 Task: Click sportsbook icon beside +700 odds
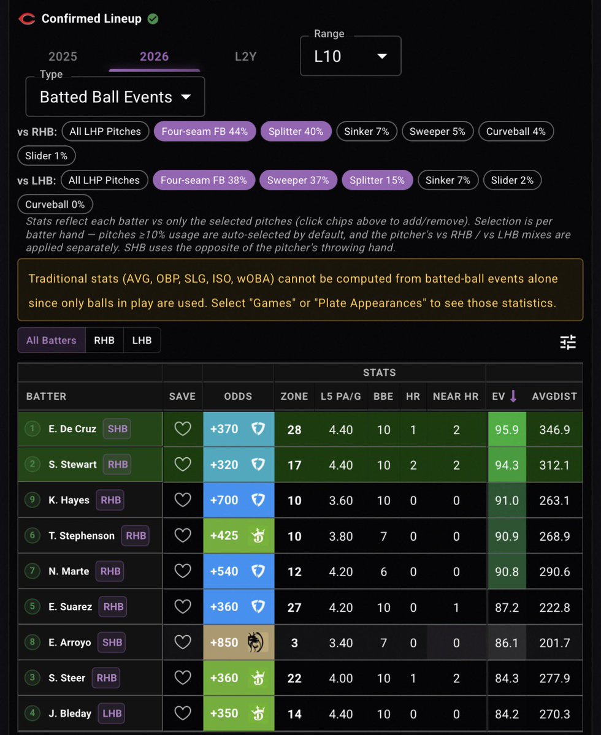258,500
